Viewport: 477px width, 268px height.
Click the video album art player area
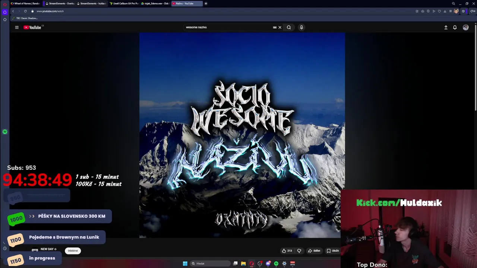click(x=242, y=135)
